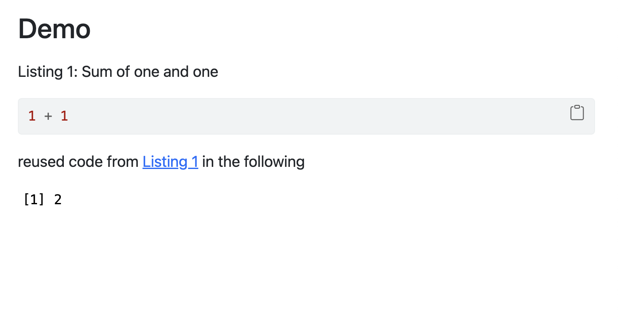Follow the Listing 1 cross-reference link
The height and width of the screenshot is (321, 618).
pyautogui.click(x=170, y=162)
